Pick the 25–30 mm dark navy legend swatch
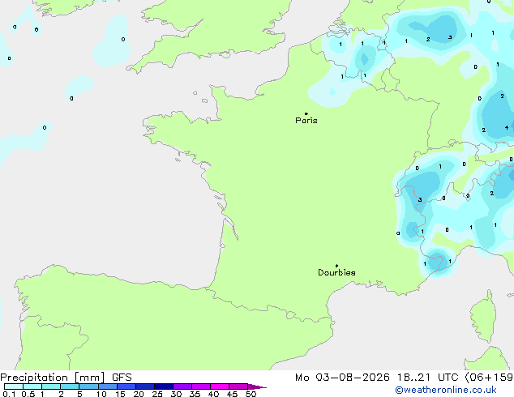This screenshot has height=397, width=514. (x=164, y=386)
